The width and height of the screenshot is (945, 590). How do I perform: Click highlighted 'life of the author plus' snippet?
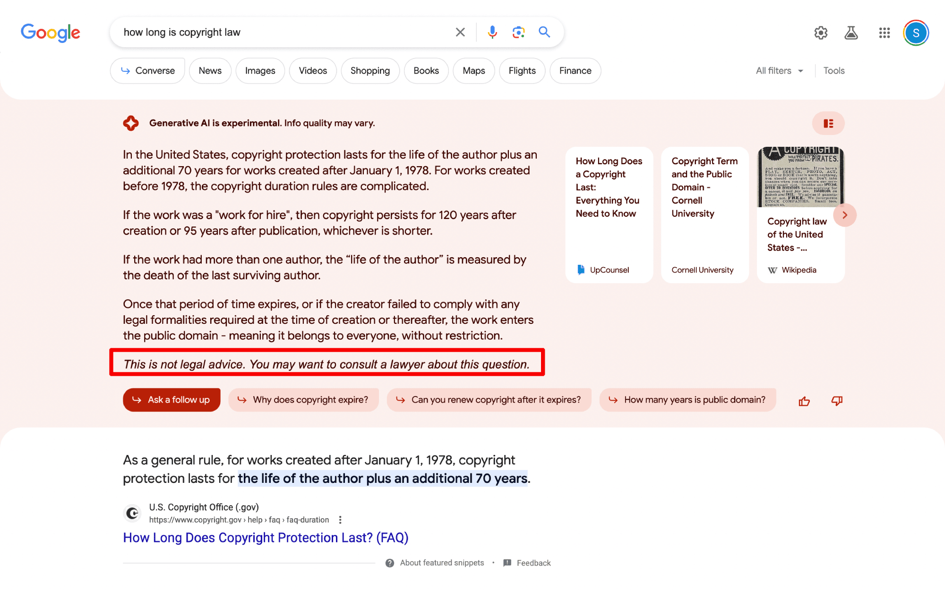383,479
